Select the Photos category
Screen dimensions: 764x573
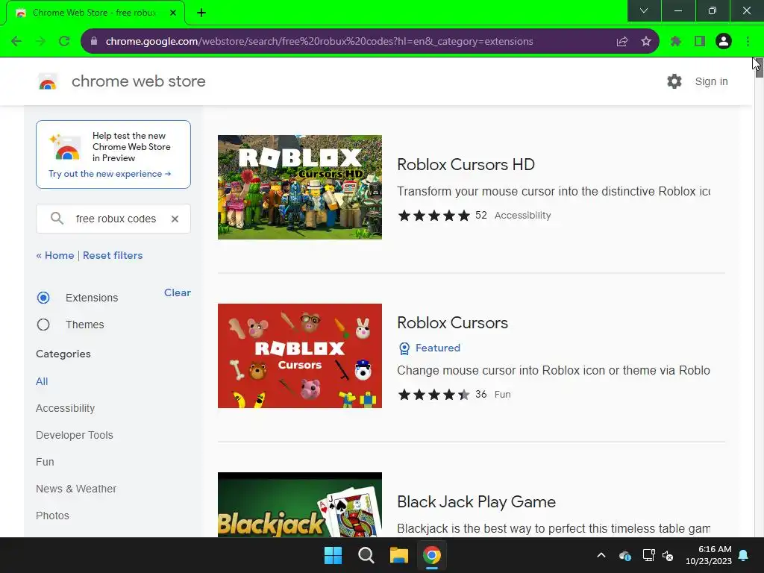[x=53, y=516]
